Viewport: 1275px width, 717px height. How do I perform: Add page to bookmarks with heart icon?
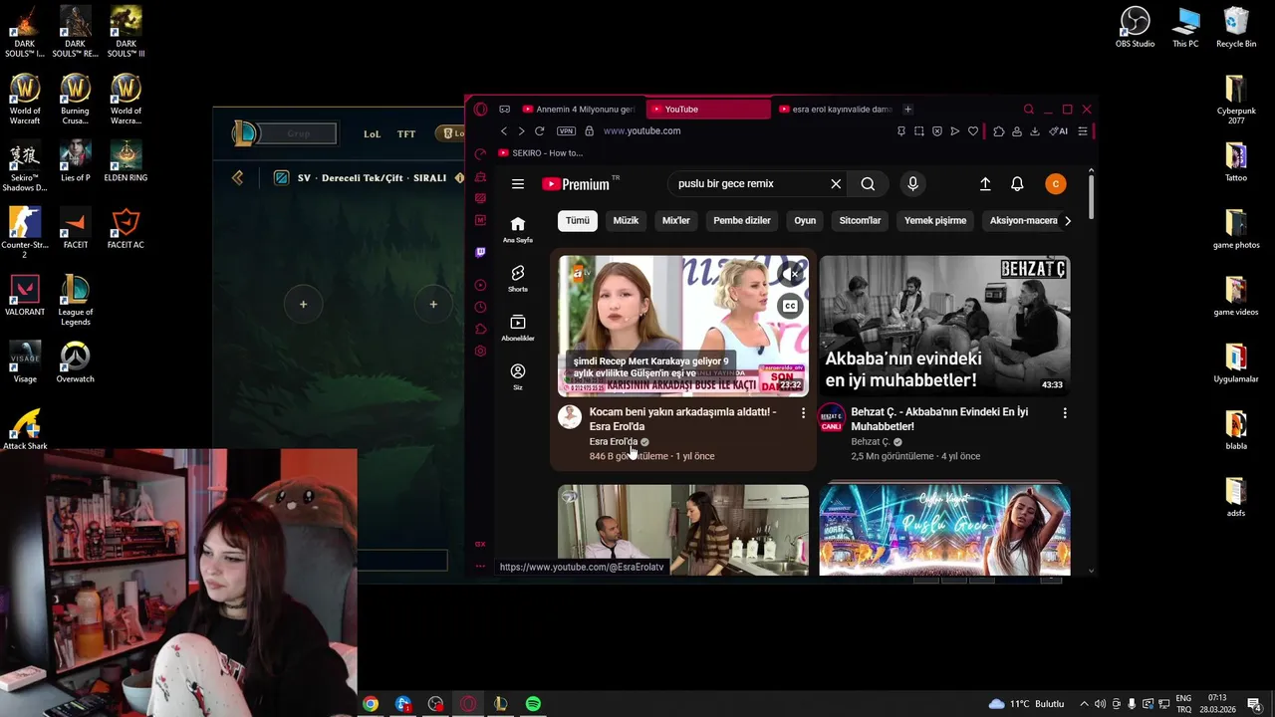pyautogui.click(x=973, y=131)
